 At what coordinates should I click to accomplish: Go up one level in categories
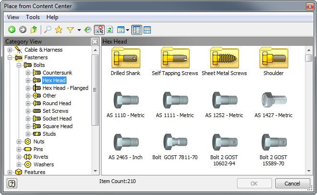tap(34, 30)
